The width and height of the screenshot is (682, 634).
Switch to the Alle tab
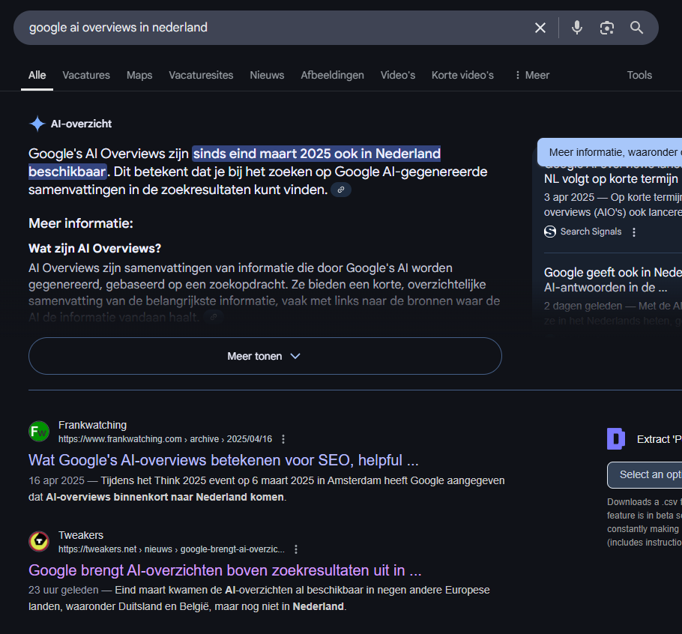[x=37, y=75]
